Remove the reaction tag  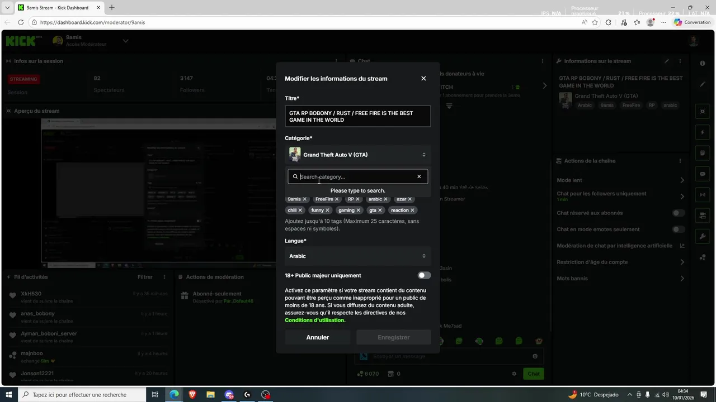[412, 210]
